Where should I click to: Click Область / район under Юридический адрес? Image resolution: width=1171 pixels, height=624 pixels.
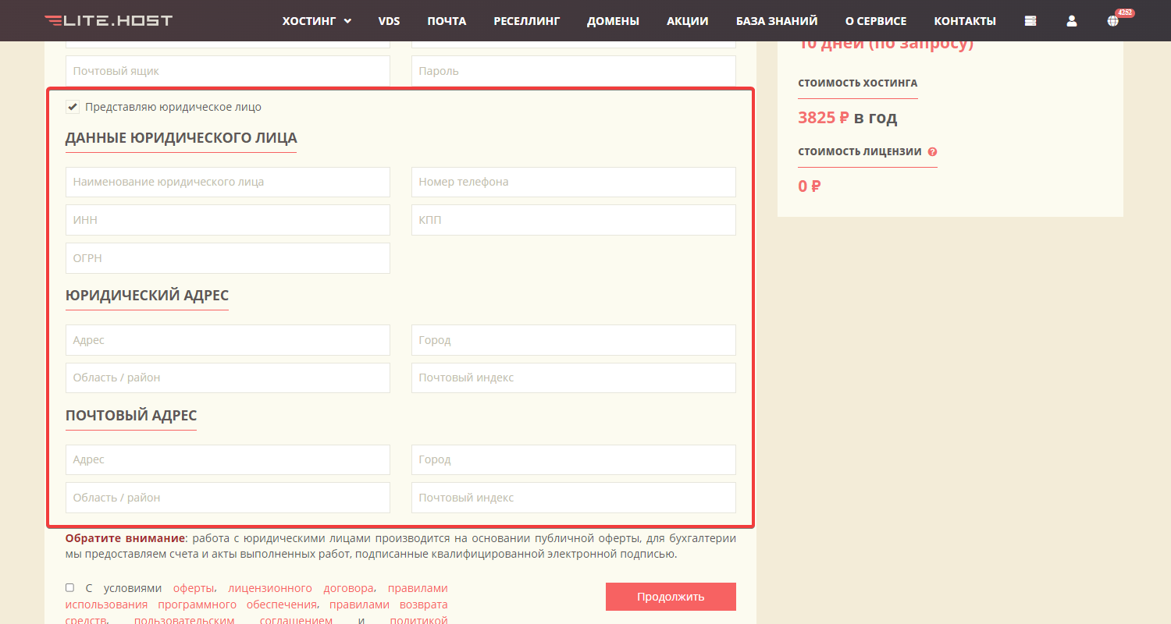228,378
